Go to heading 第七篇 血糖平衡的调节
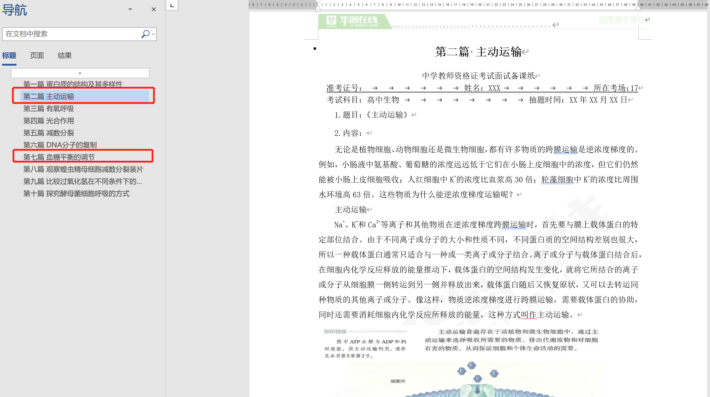This screenshot has height=397, width=710. click(x=59, y=157)
